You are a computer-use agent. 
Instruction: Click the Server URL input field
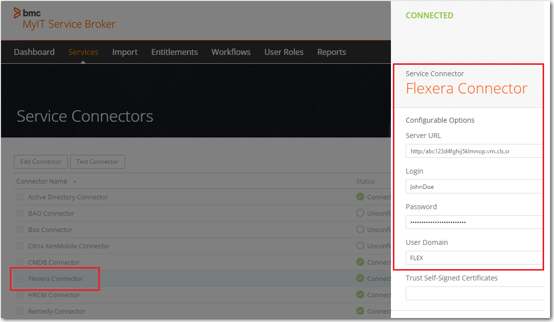474,151
